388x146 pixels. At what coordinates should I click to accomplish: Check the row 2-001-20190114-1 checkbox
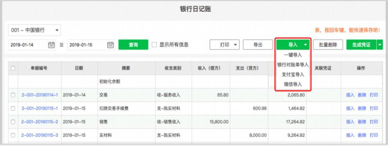point(13,95)
